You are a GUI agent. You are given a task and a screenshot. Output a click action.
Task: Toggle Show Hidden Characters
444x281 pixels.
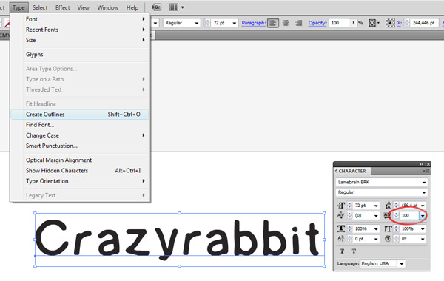click(80, 171)
